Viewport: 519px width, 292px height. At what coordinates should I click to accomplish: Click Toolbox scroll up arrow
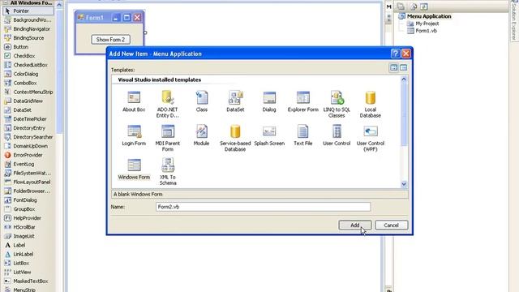pyautogui.click(x=59, y=4)
